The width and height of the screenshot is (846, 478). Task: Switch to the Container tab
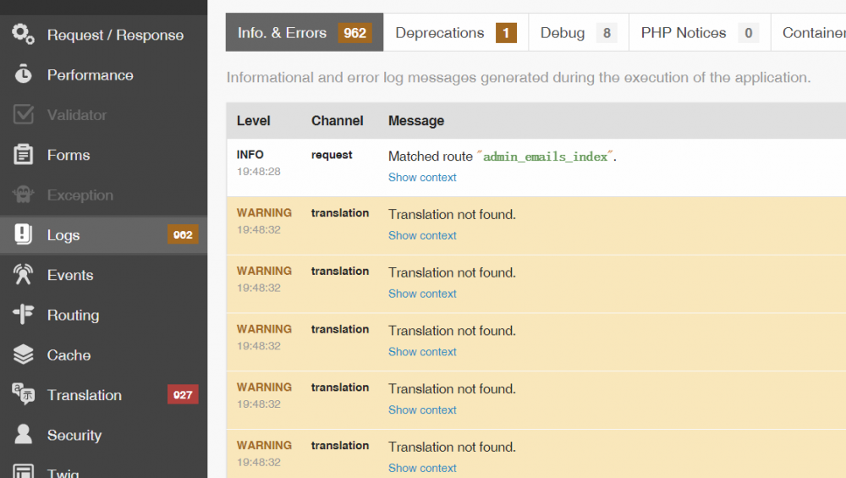tap(809, 32)
